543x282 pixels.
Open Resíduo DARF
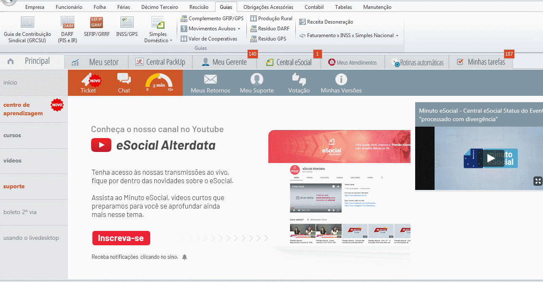click(x=270, y=29)
